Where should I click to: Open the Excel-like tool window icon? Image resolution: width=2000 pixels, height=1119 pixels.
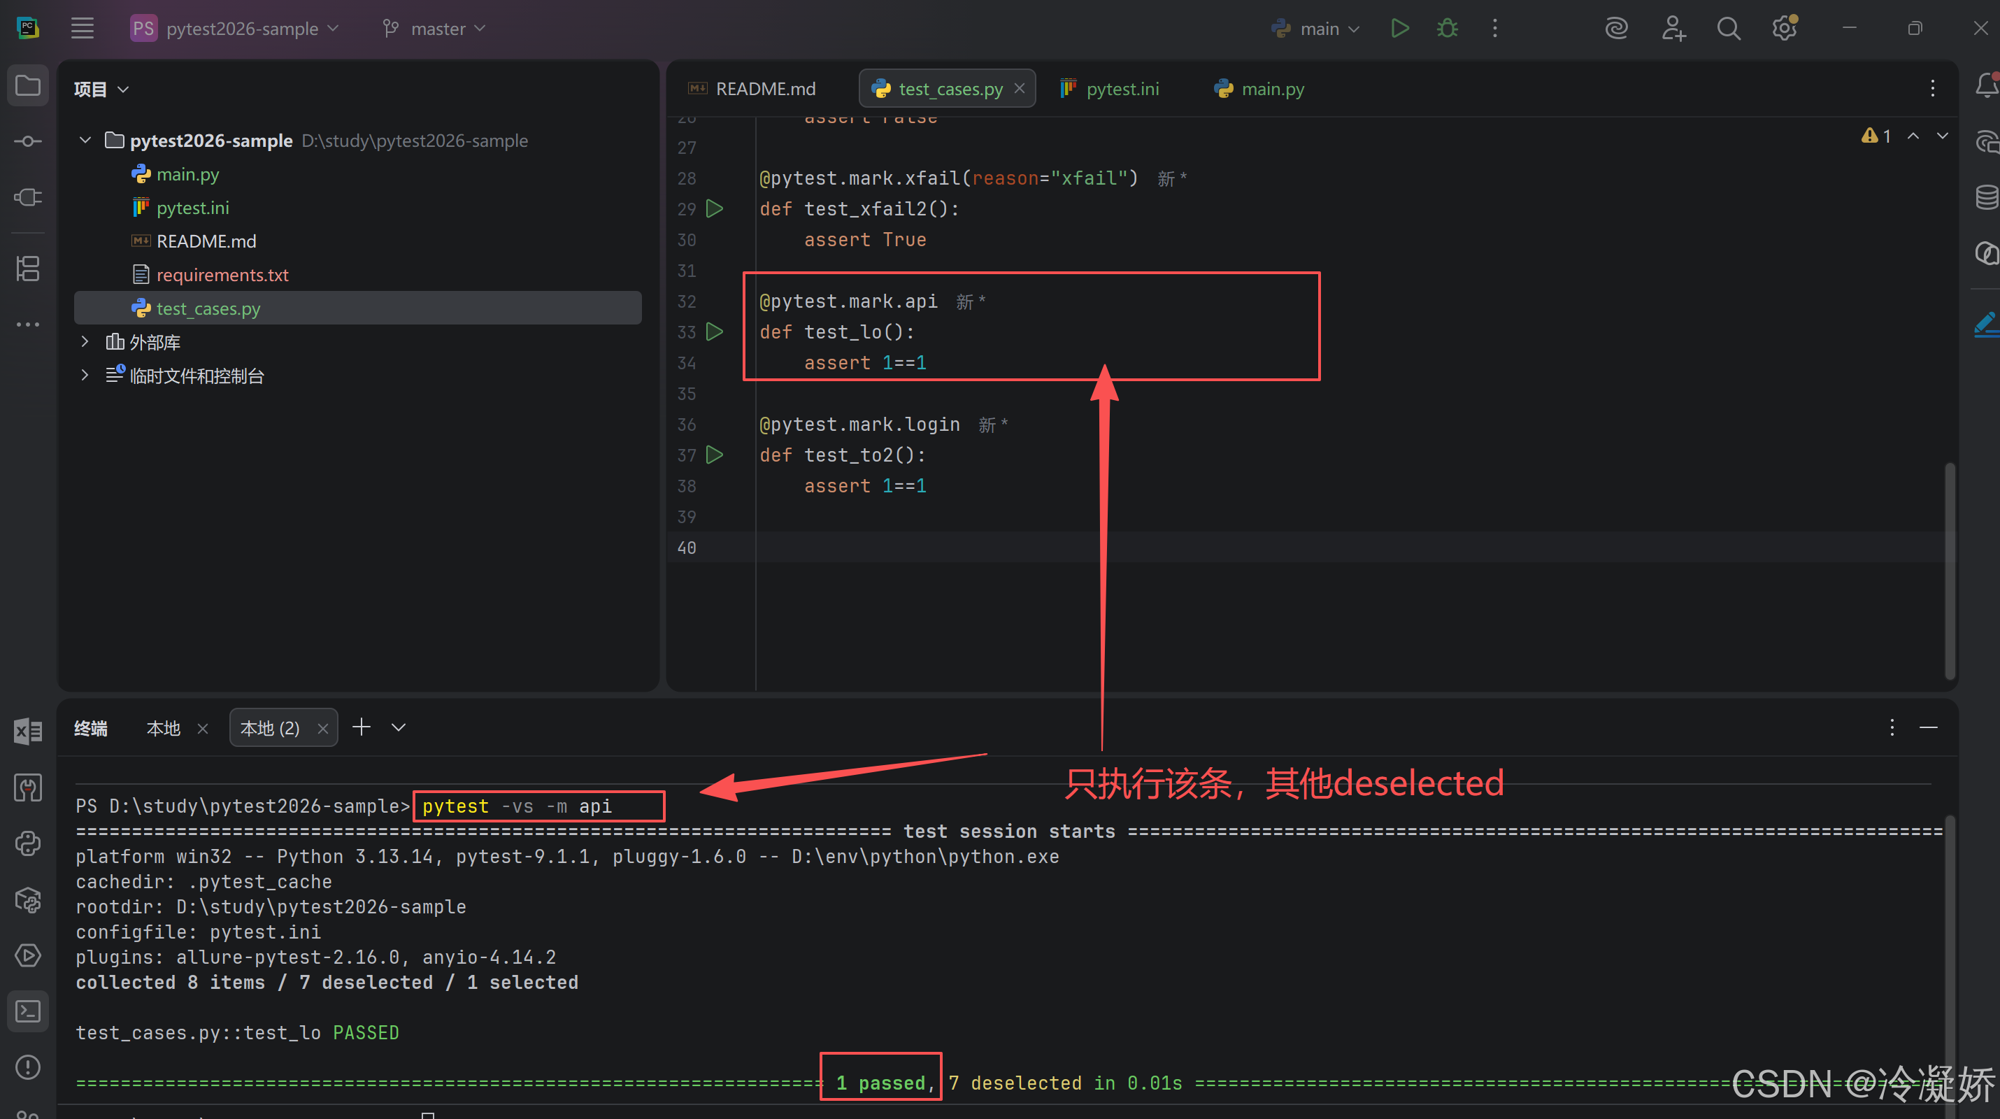(28, 732)
